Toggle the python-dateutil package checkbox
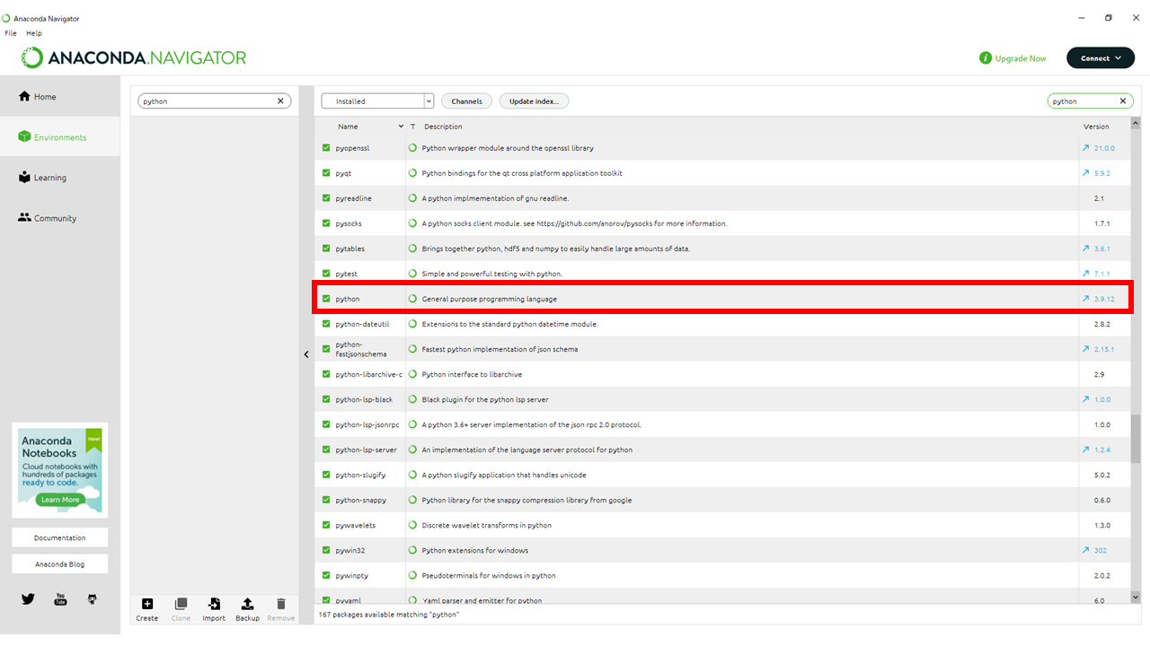The width and height of the screenshot is (1150, 646). coord(326,324)
